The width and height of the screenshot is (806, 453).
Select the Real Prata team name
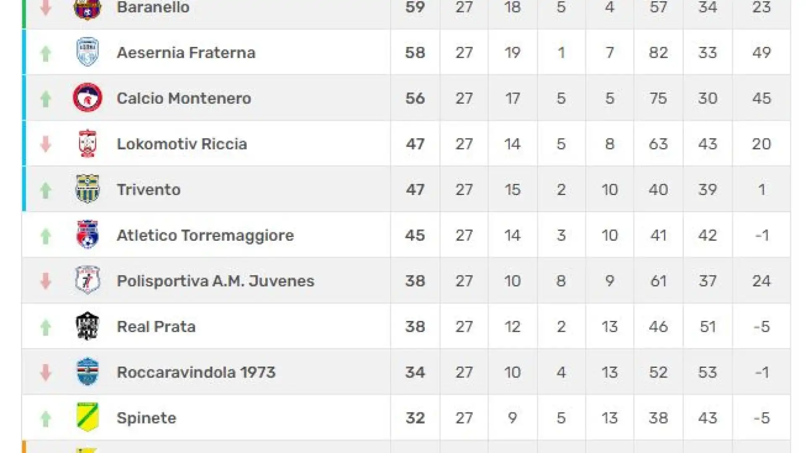(x=156, y=327)
